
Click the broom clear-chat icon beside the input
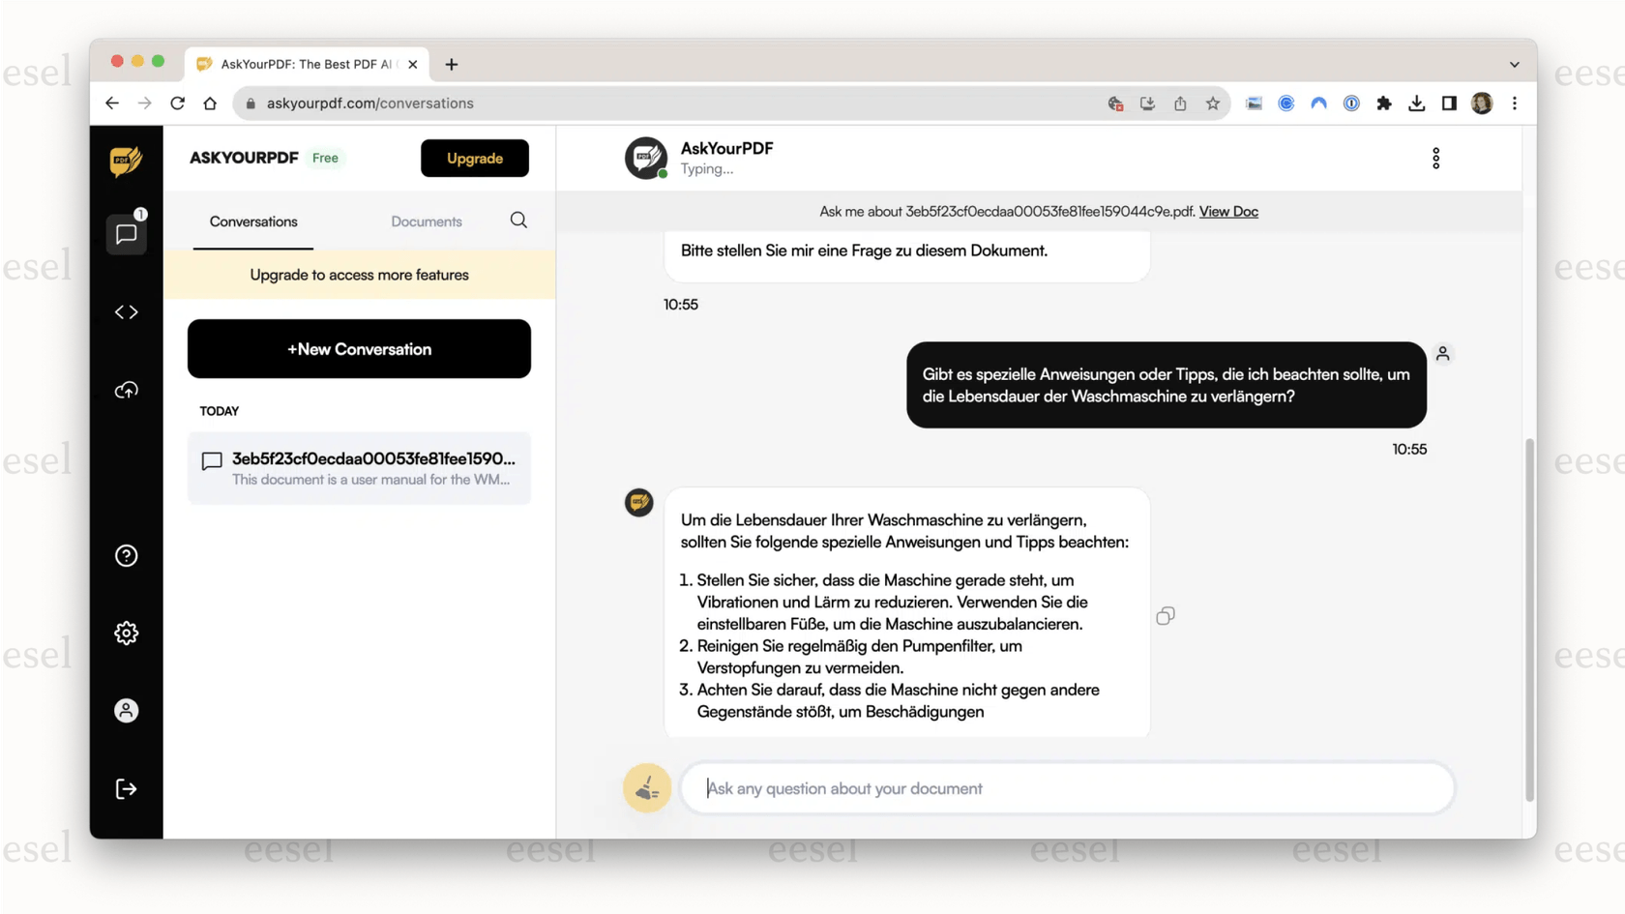646,788
